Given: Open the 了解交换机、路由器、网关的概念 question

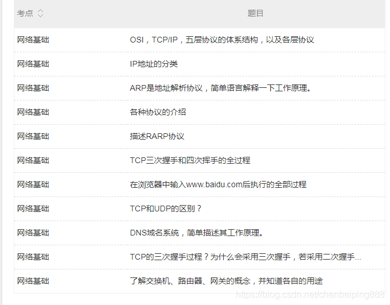Looking at the screenshot, I should [227, 281].
